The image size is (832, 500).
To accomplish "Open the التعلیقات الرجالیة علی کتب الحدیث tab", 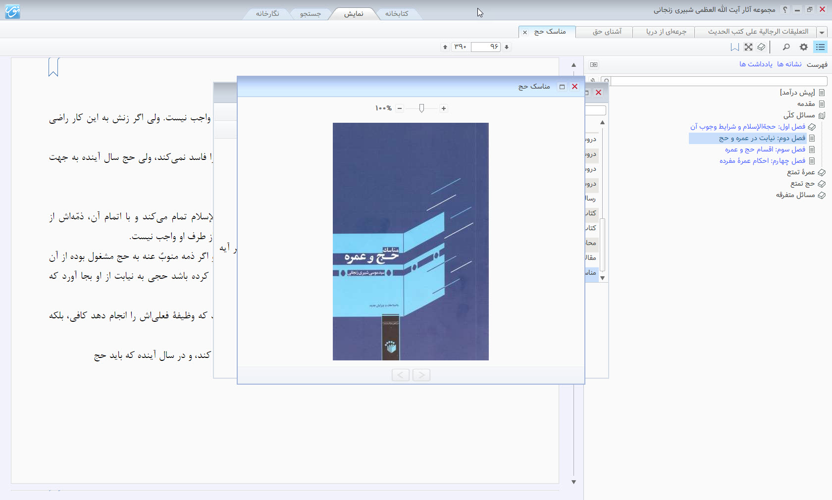I will [x=758, y=32].
